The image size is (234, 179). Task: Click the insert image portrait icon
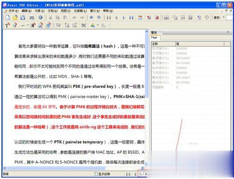[41, 25]
